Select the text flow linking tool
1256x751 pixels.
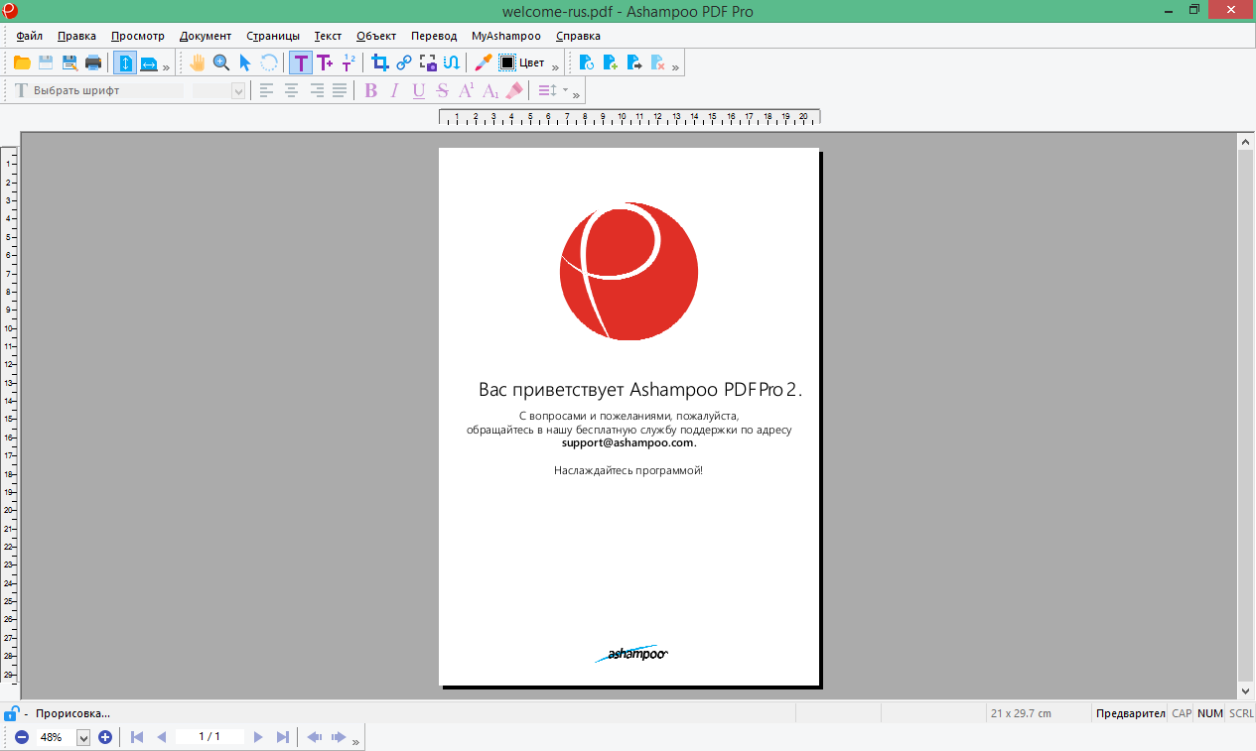[x=452, y=63]
